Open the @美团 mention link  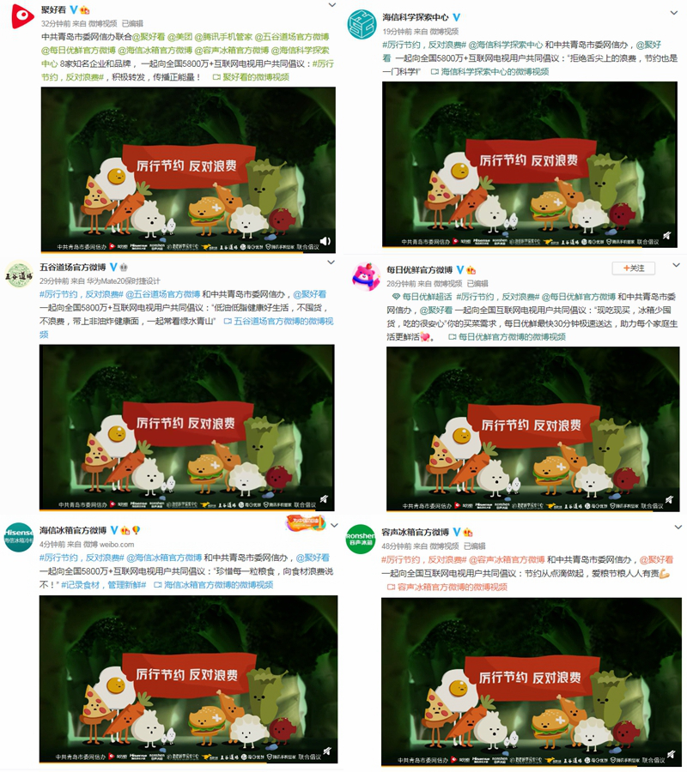[179, 37]
